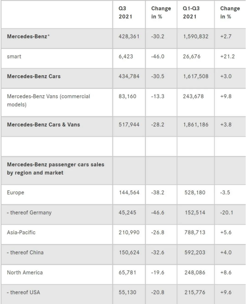Select the North America row label
This screenshot has width=246, height=304.
coord(25,273)
